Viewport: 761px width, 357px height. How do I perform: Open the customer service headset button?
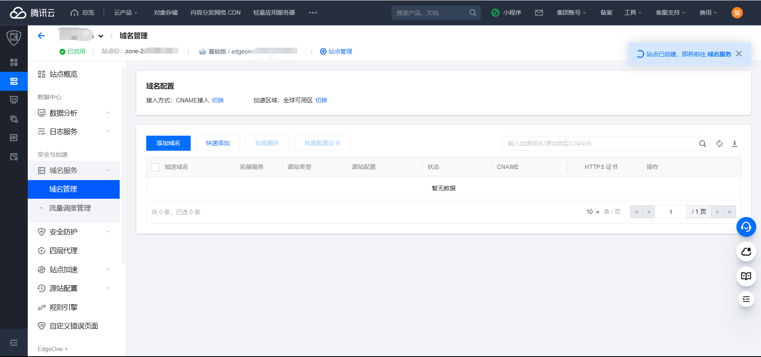746,227
